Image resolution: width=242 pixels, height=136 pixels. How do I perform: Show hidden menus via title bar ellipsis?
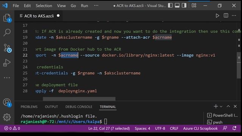click(x=96, y=6)
